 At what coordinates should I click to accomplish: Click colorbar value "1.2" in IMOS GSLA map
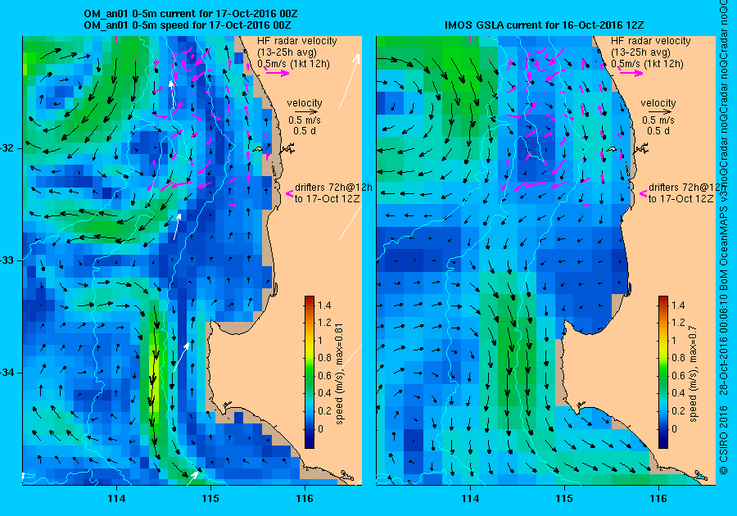pos(678,323)
